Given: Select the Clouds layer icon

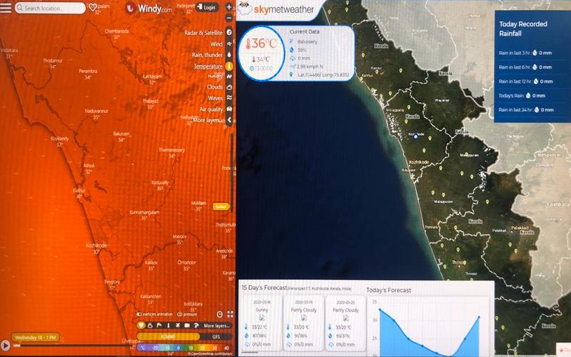Looking at the screenshot, I should click(229, 87).
